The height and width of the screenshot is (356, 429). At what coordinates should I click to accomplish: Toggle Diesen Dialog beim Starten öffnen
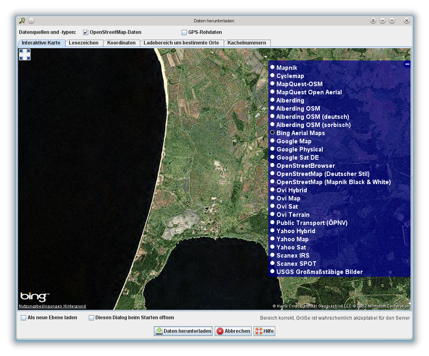coord(92,318)
